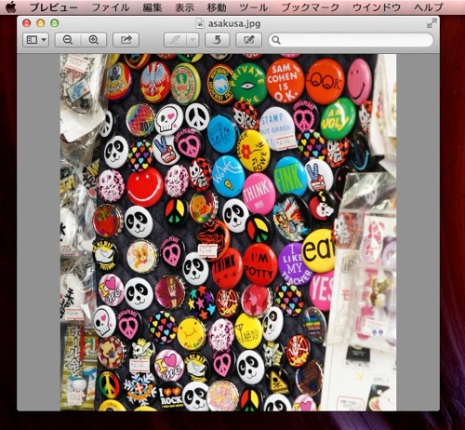This screenshot has height=430, width=465.
Task: Open the ツール menu
Action: click(254, 7)
